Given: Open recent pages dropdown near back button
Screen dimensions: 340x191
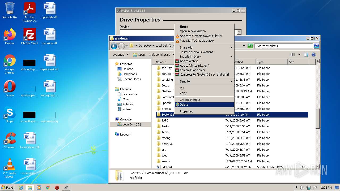Looking at the screenshot, I should 127,46.
